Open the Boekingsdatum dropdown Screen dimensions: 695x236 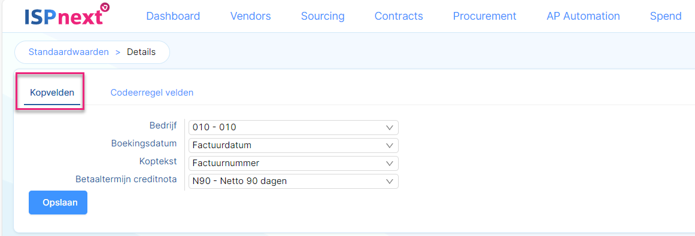click(293, 145)
